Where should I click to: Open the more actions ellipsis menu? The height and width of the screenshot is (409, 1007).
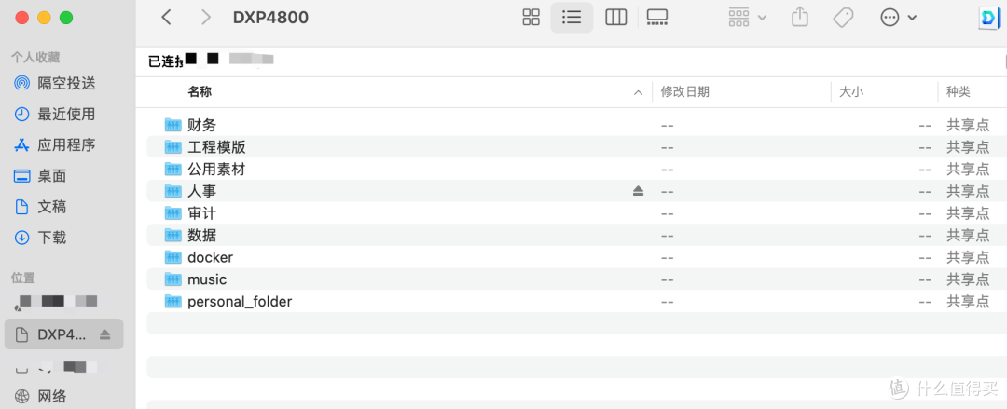899,18
